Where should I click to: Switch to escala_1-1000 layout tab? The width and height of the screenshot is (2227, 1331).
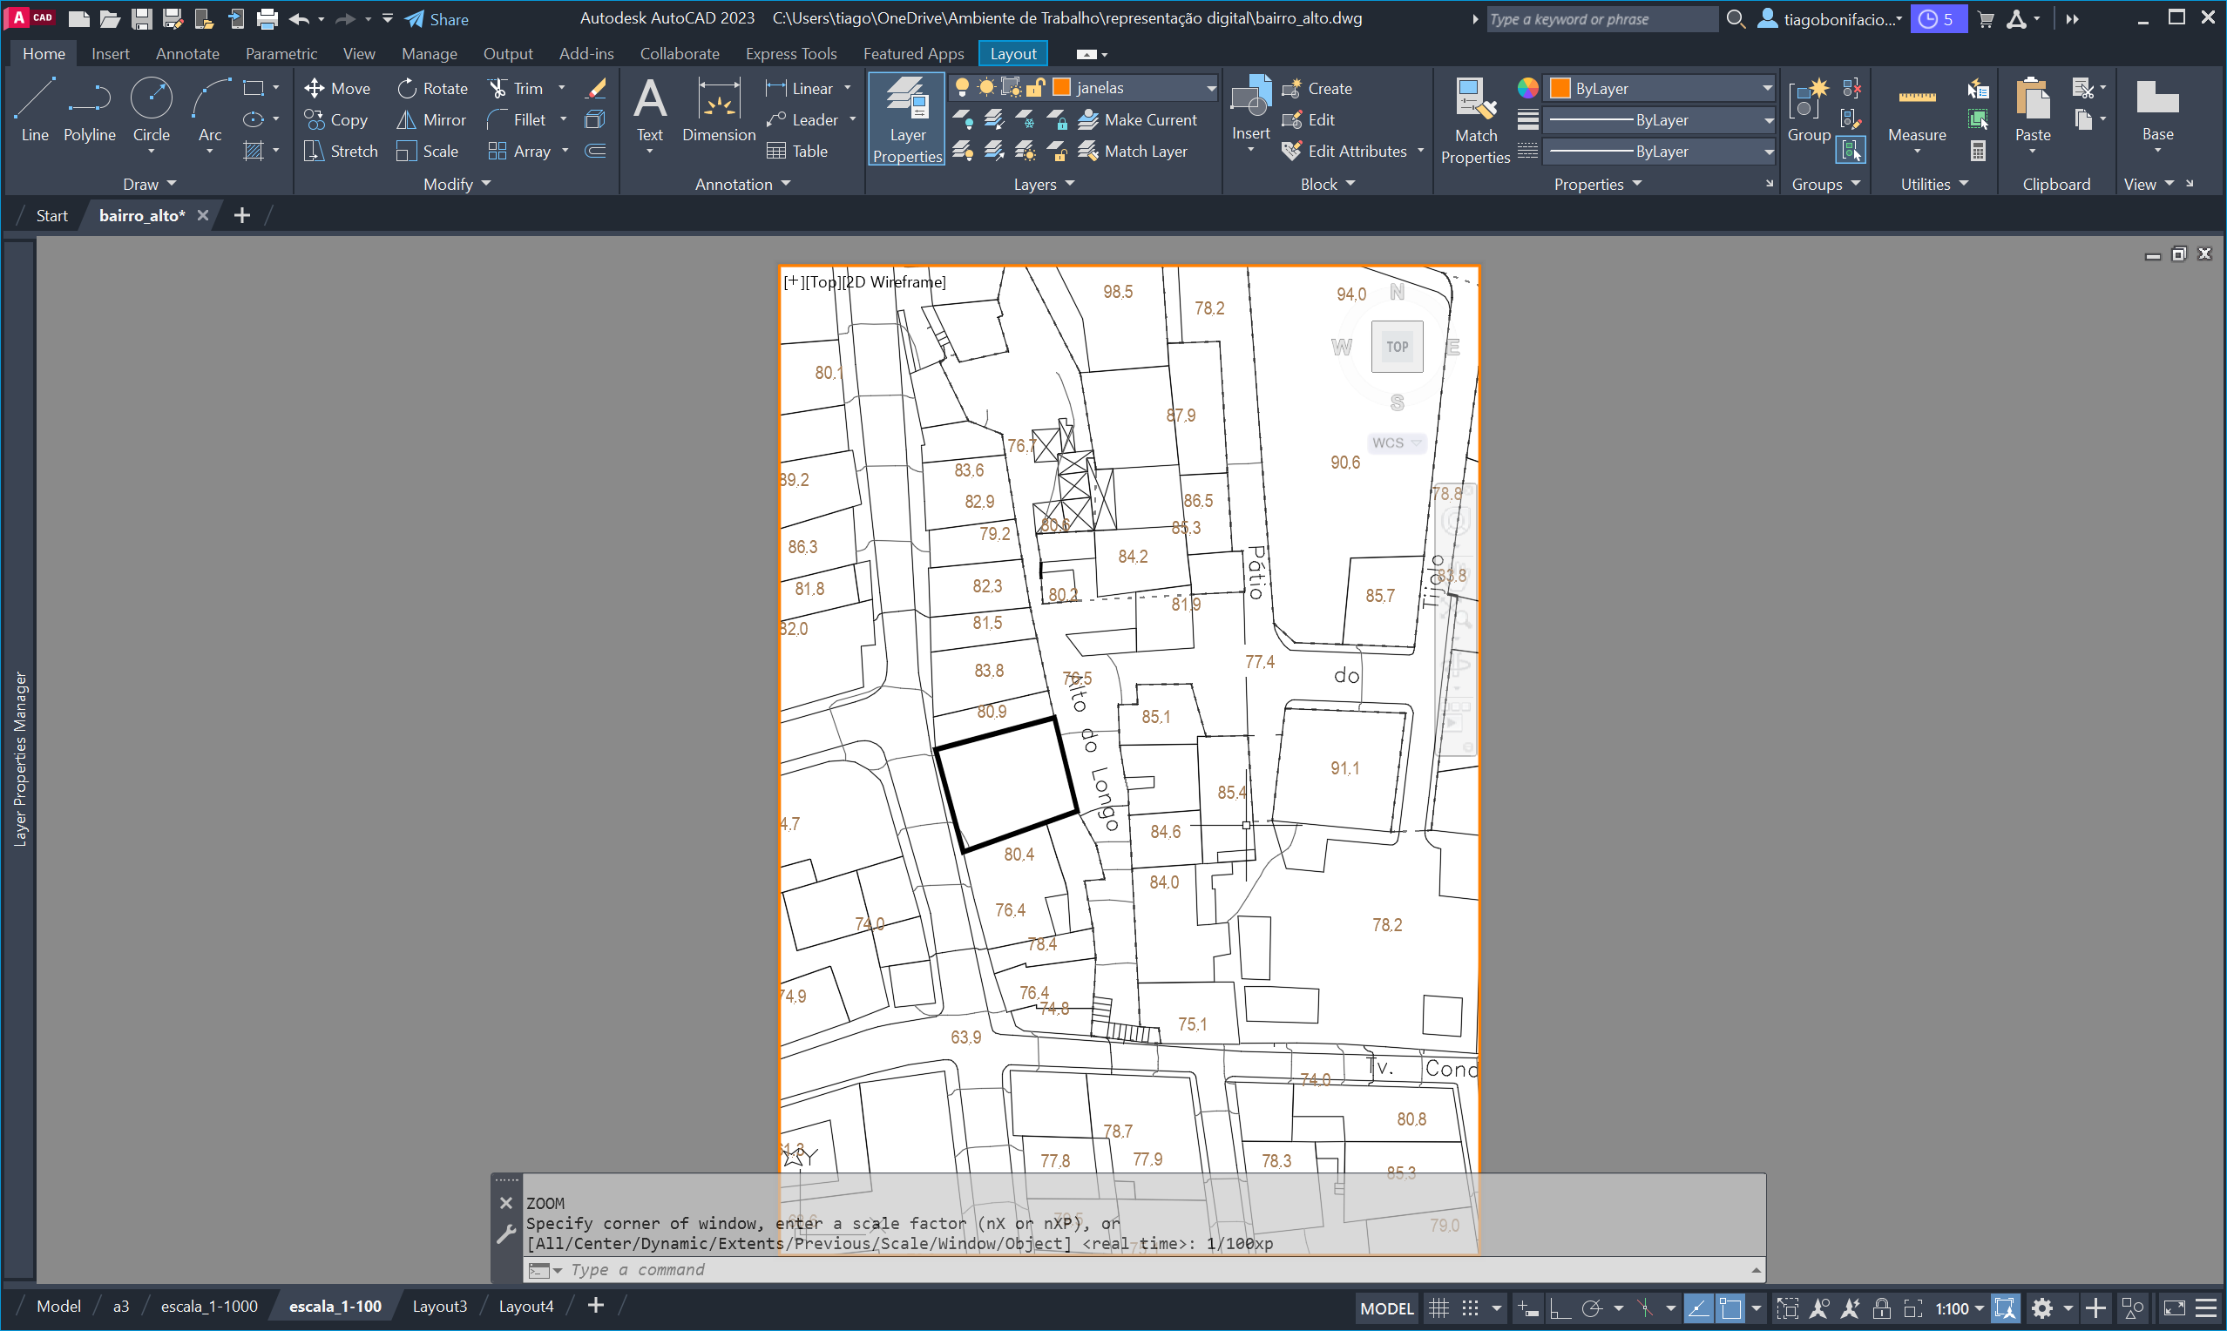(209, 1306)
